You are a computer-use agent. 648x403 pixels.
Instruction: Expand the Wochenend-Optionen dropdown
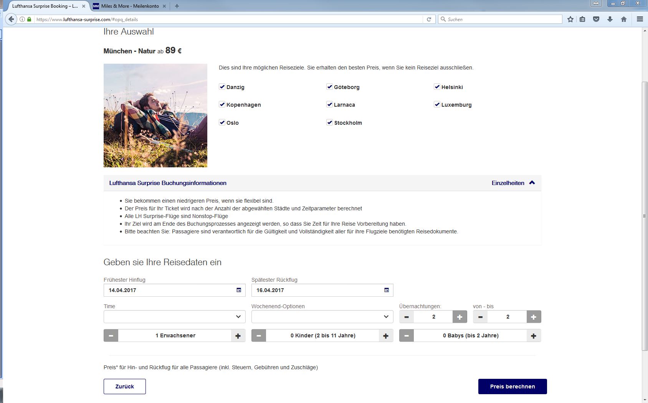322,317
